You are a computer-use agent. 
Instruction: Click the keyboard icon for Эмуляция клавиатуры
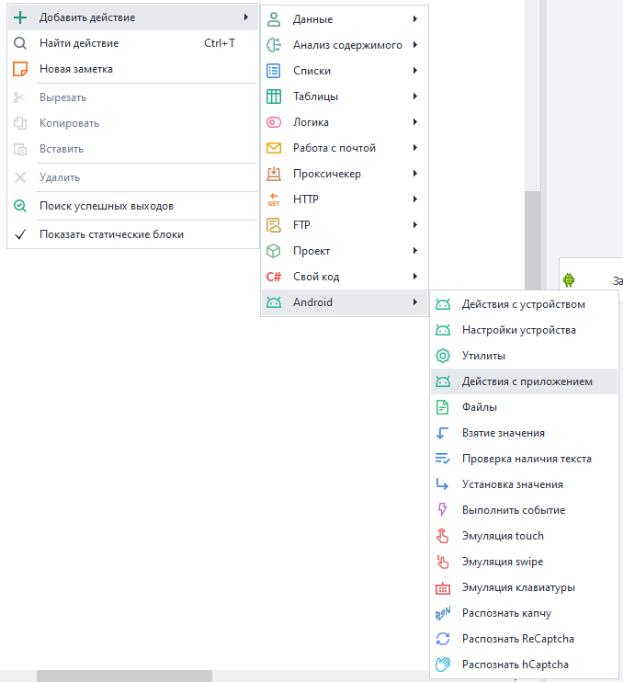(x=443, y=587)
